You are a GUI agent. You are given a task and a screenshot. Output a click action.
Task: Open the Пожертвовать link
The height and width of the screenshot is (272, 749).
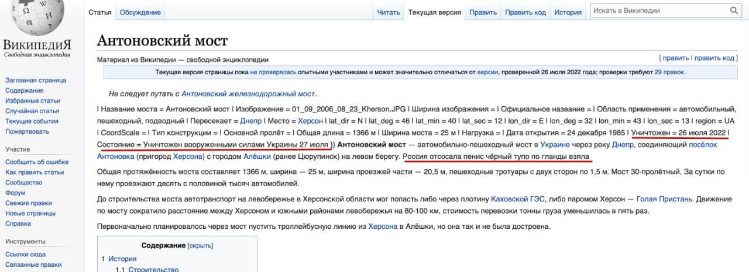tap(28, 131)
